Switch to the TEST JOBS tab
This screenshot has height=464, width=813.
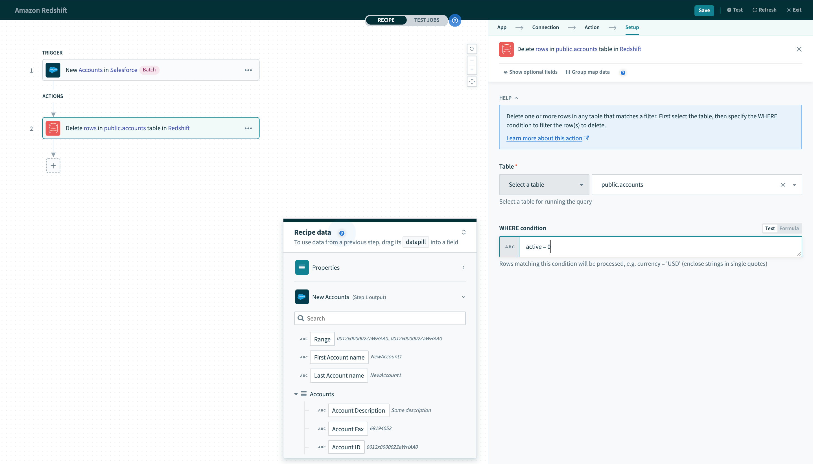pos(427,20)
